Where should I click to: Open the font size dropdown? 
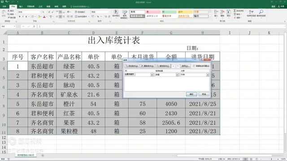click(x=47, y=12)
